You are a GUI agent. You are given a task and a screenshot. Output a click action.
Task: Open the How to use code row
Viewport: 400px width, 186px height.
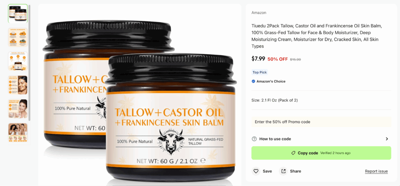[x=321, y=139]
